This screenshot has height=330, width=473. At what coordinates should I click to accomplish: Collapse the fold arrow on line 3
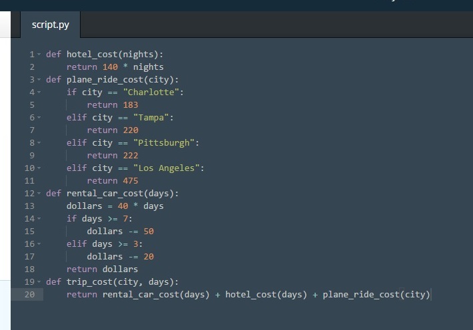pos(39,80)
